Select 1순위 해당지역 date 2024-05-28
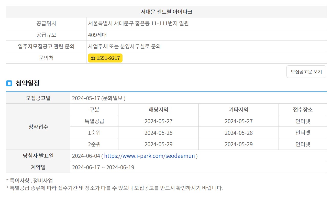 159,133
